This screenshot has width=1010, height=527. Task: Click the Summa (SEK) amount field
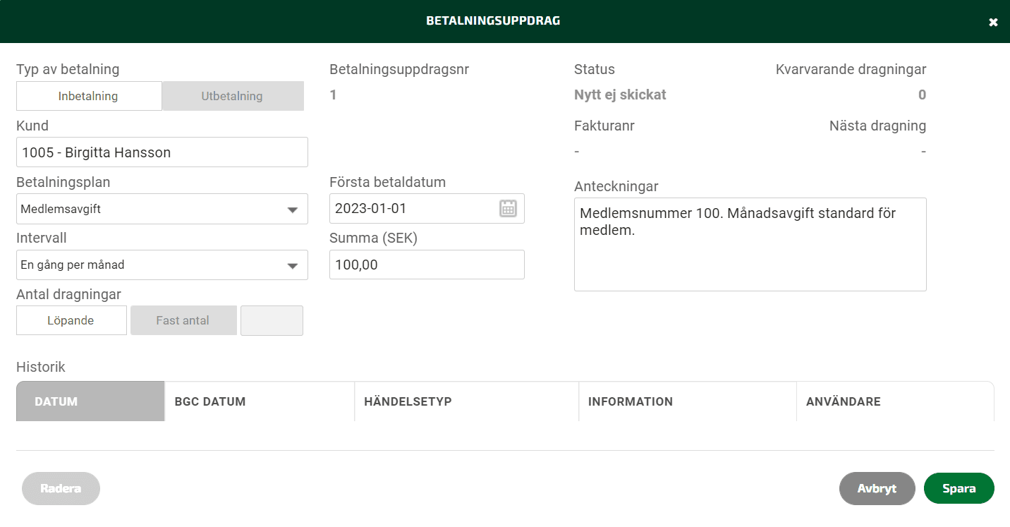click(427, 265)
